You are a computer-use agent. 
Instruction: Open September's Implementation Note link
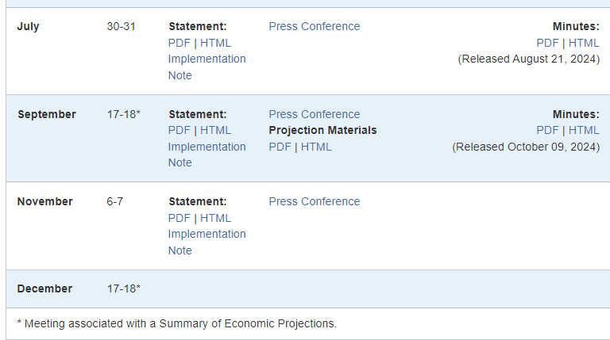[x=207, y=155]
